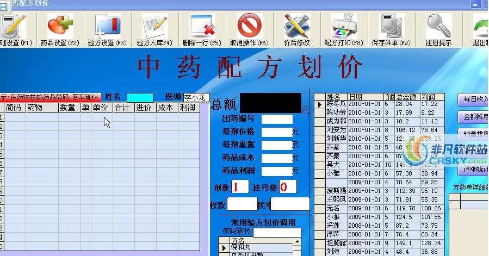Open 验方设置 (F3) folder icon
Image resolution: width=489 pixels, height=256 pixels.
click(107, 26)
